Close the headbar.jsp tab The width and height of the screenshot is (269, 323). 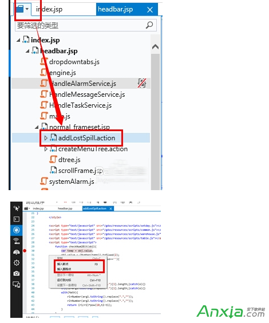tap(150, 10)
